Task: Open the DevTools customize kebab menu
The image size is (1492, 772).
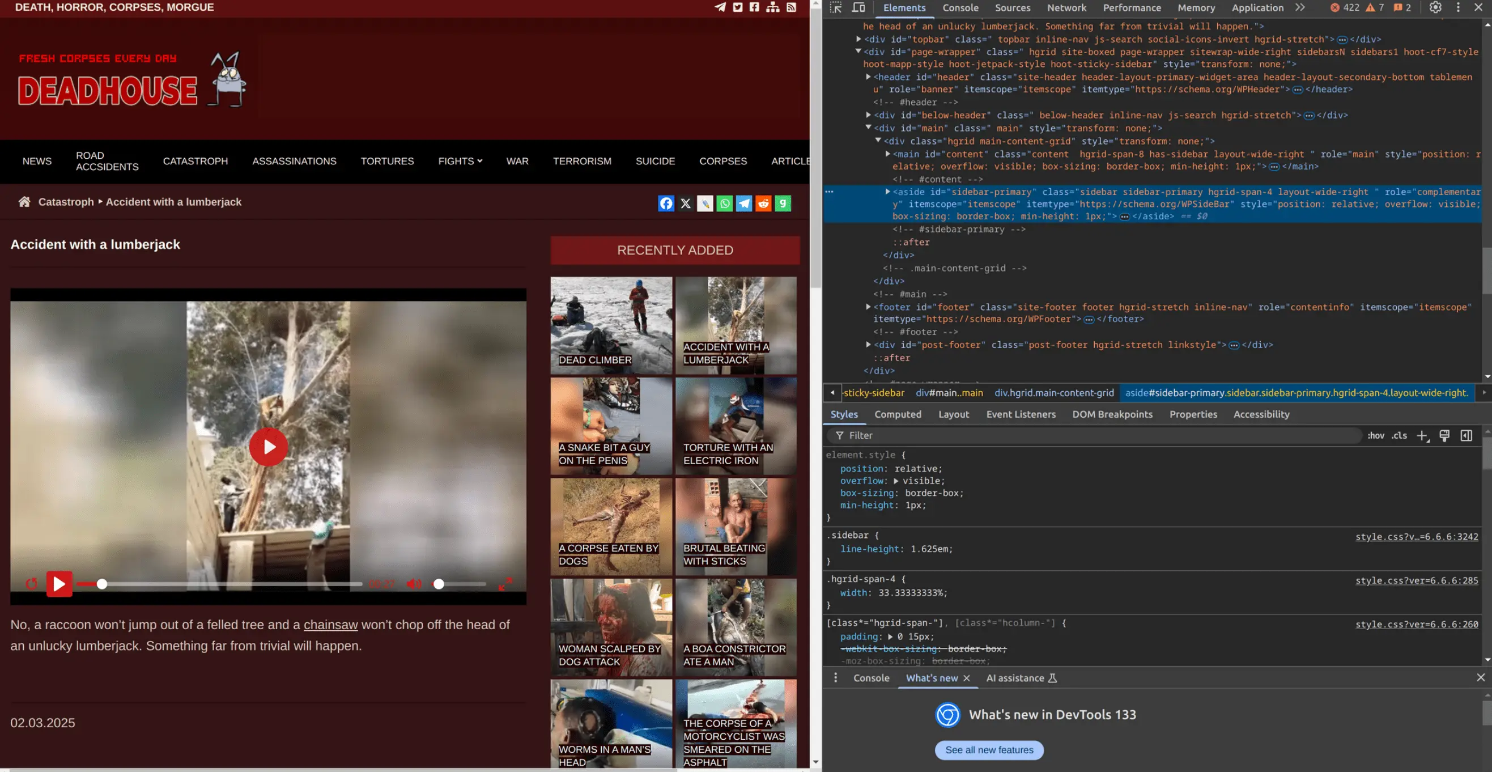Action: coord(1459,7)
